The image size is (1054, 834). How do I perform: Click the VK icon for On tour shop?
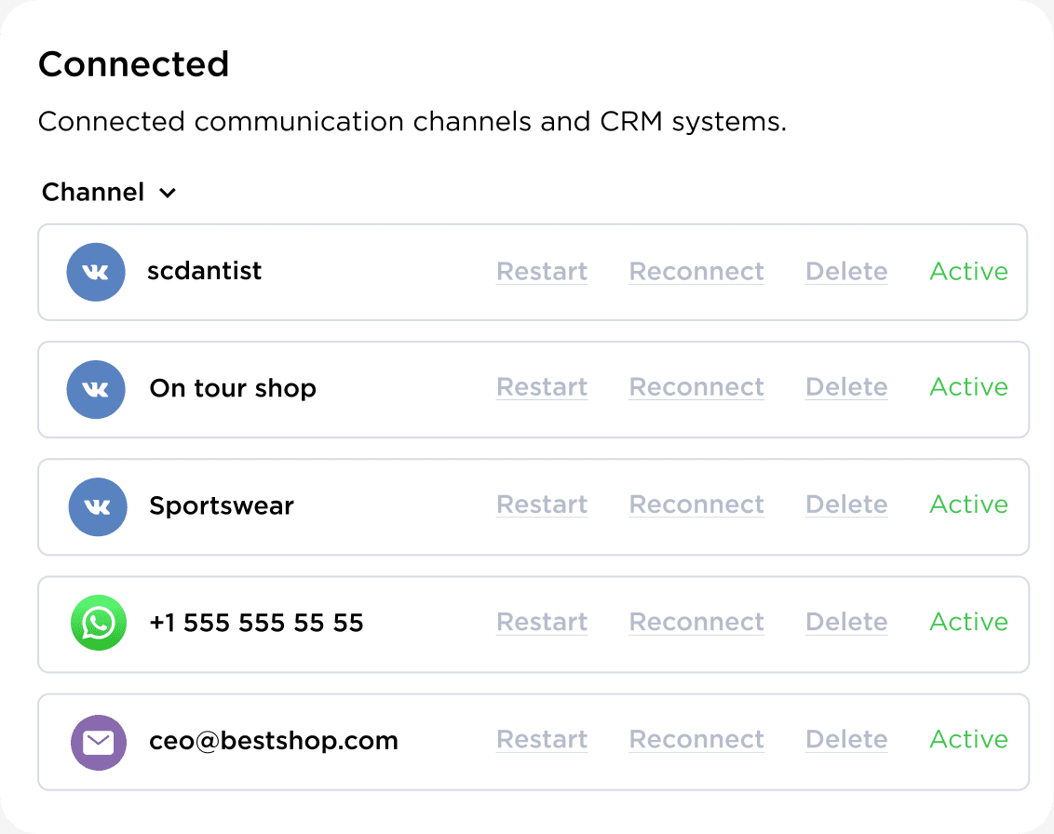[96, 389]
